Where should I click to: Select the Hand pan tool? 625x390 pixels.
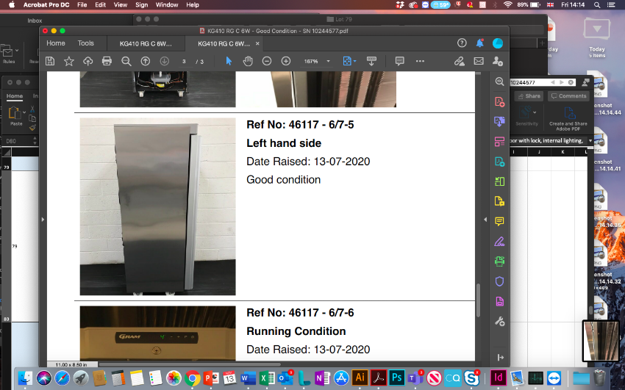tap(248, 61)
